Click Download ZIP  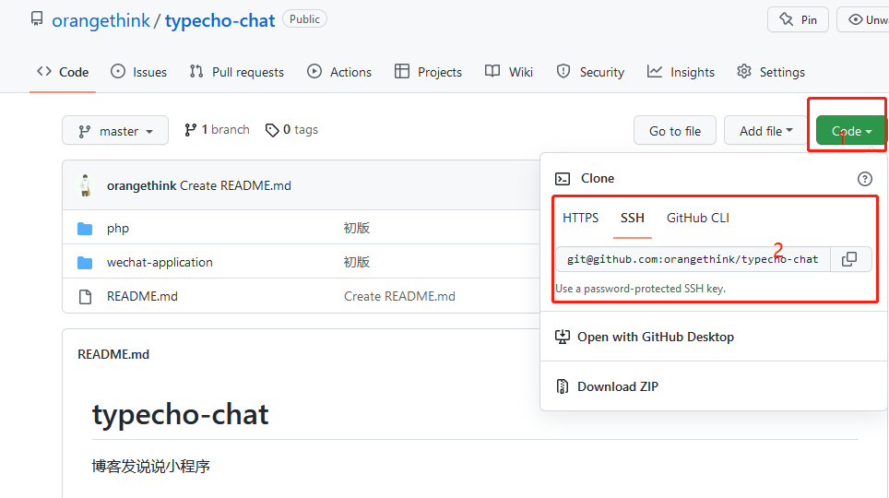pos(618,386)
